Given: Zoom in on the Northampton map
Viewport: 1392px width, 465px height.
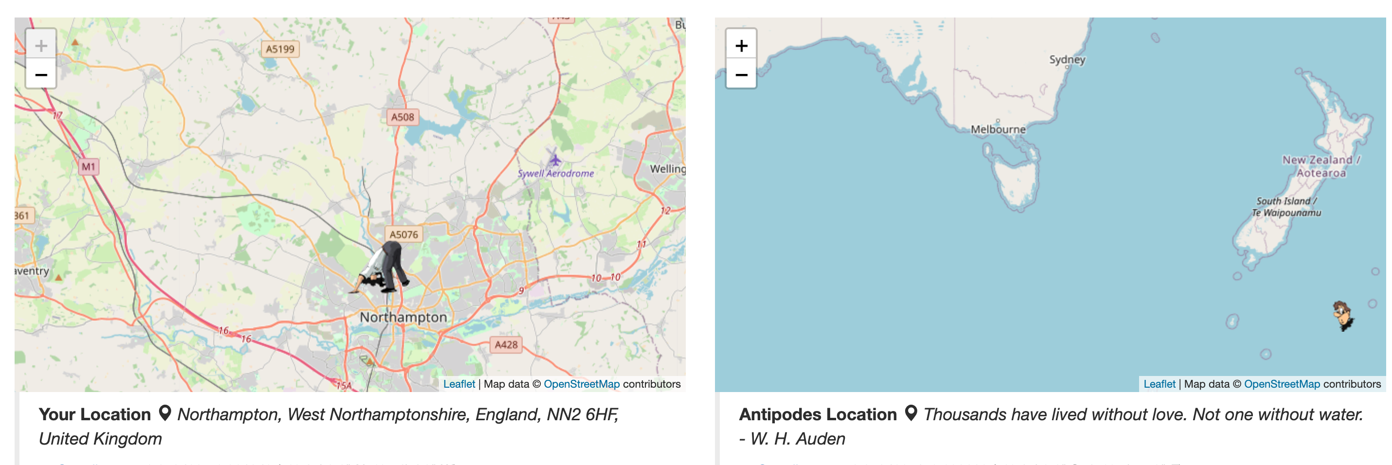Looking at the screenshot, I should (41, 45).
